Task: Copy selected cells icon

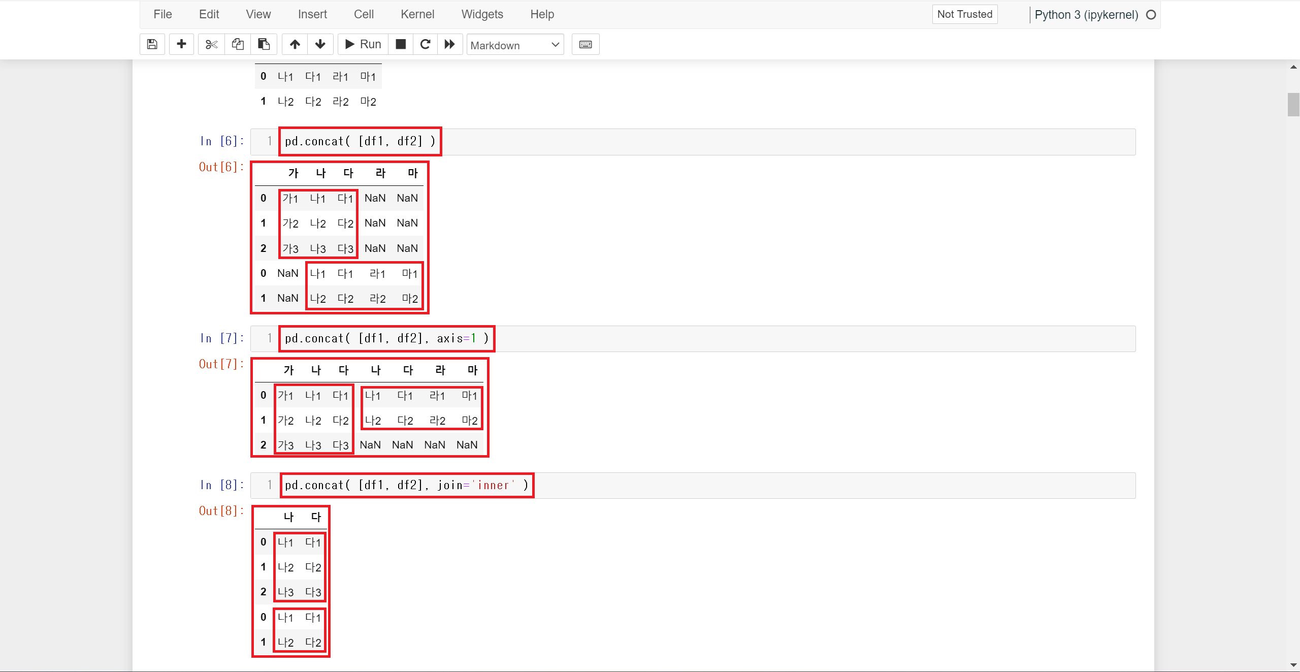Action: click(238, 44)
